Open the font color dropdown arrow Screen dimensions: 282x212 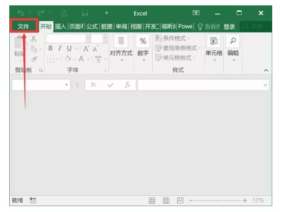click(88, 59)
